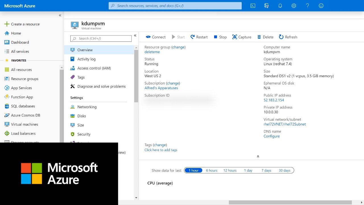Open the Overview menu item

tap(99, 50)
